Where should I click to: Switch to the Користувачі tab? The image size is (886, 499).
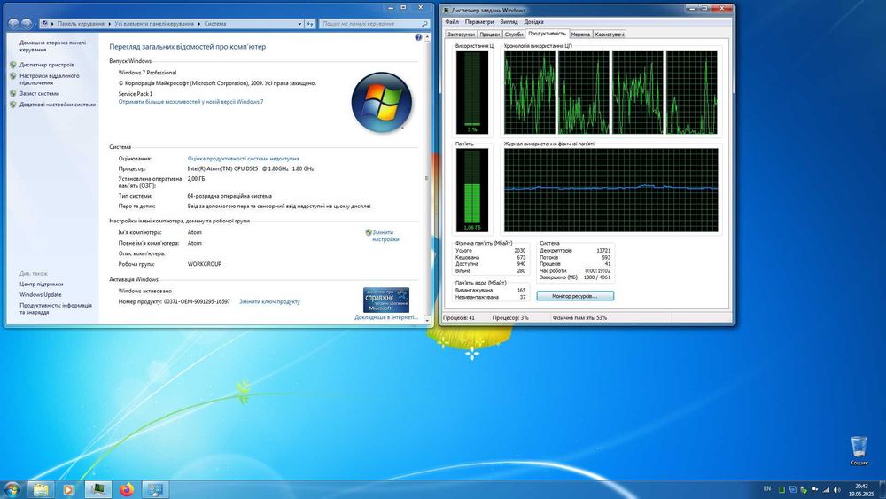point(610,35)
